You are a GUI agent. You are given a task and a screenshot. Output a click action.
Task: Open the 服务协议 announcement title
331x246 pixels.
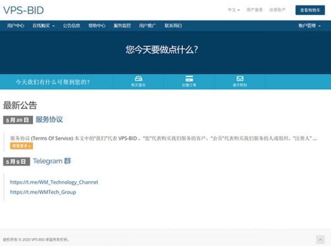49,119
